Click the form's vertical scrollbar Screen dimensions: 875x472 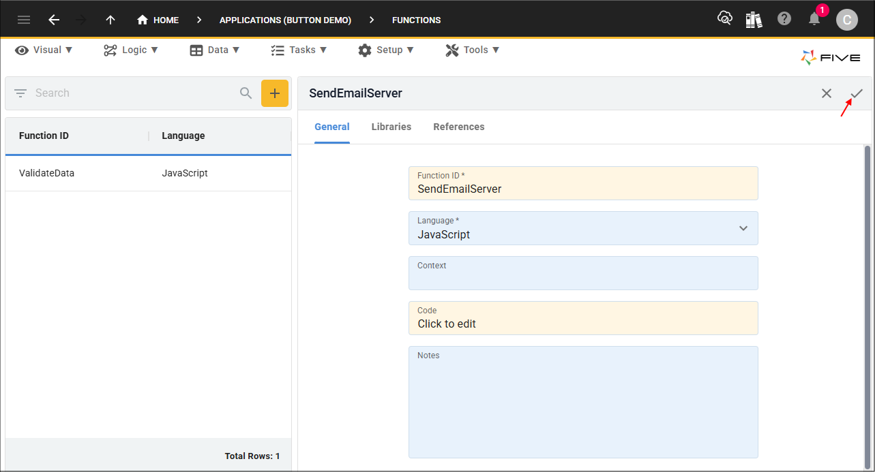click(x=867, y=306)
